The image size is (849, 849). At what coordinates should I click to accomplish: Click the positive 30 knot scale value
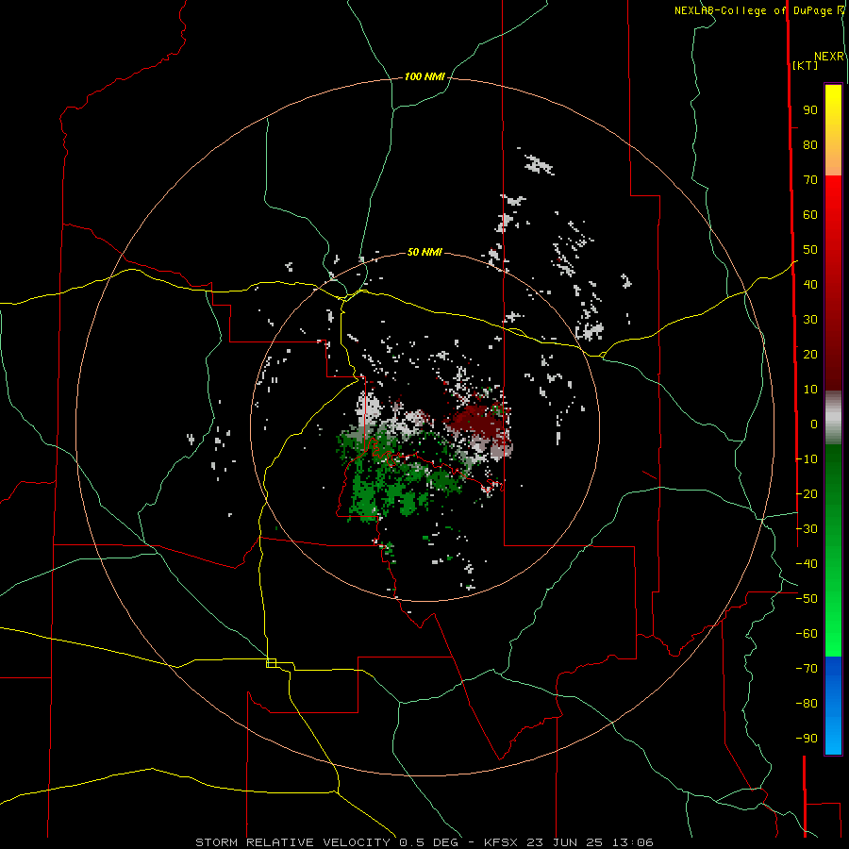[x=810, y=320]
